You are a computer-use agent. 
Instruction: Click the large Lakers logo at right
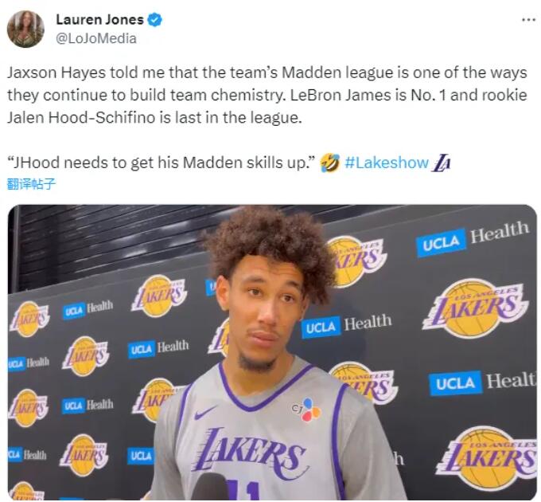click(476, 308)
